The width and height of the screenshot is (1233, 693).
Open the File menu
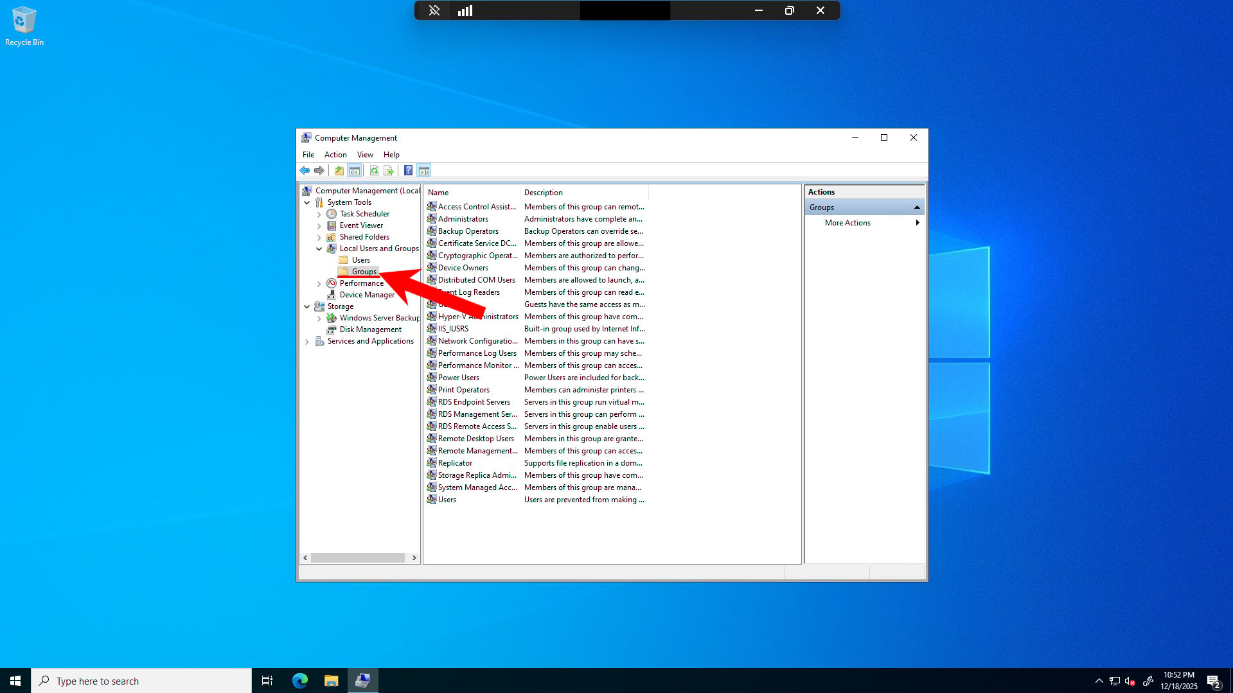[308, 155]
